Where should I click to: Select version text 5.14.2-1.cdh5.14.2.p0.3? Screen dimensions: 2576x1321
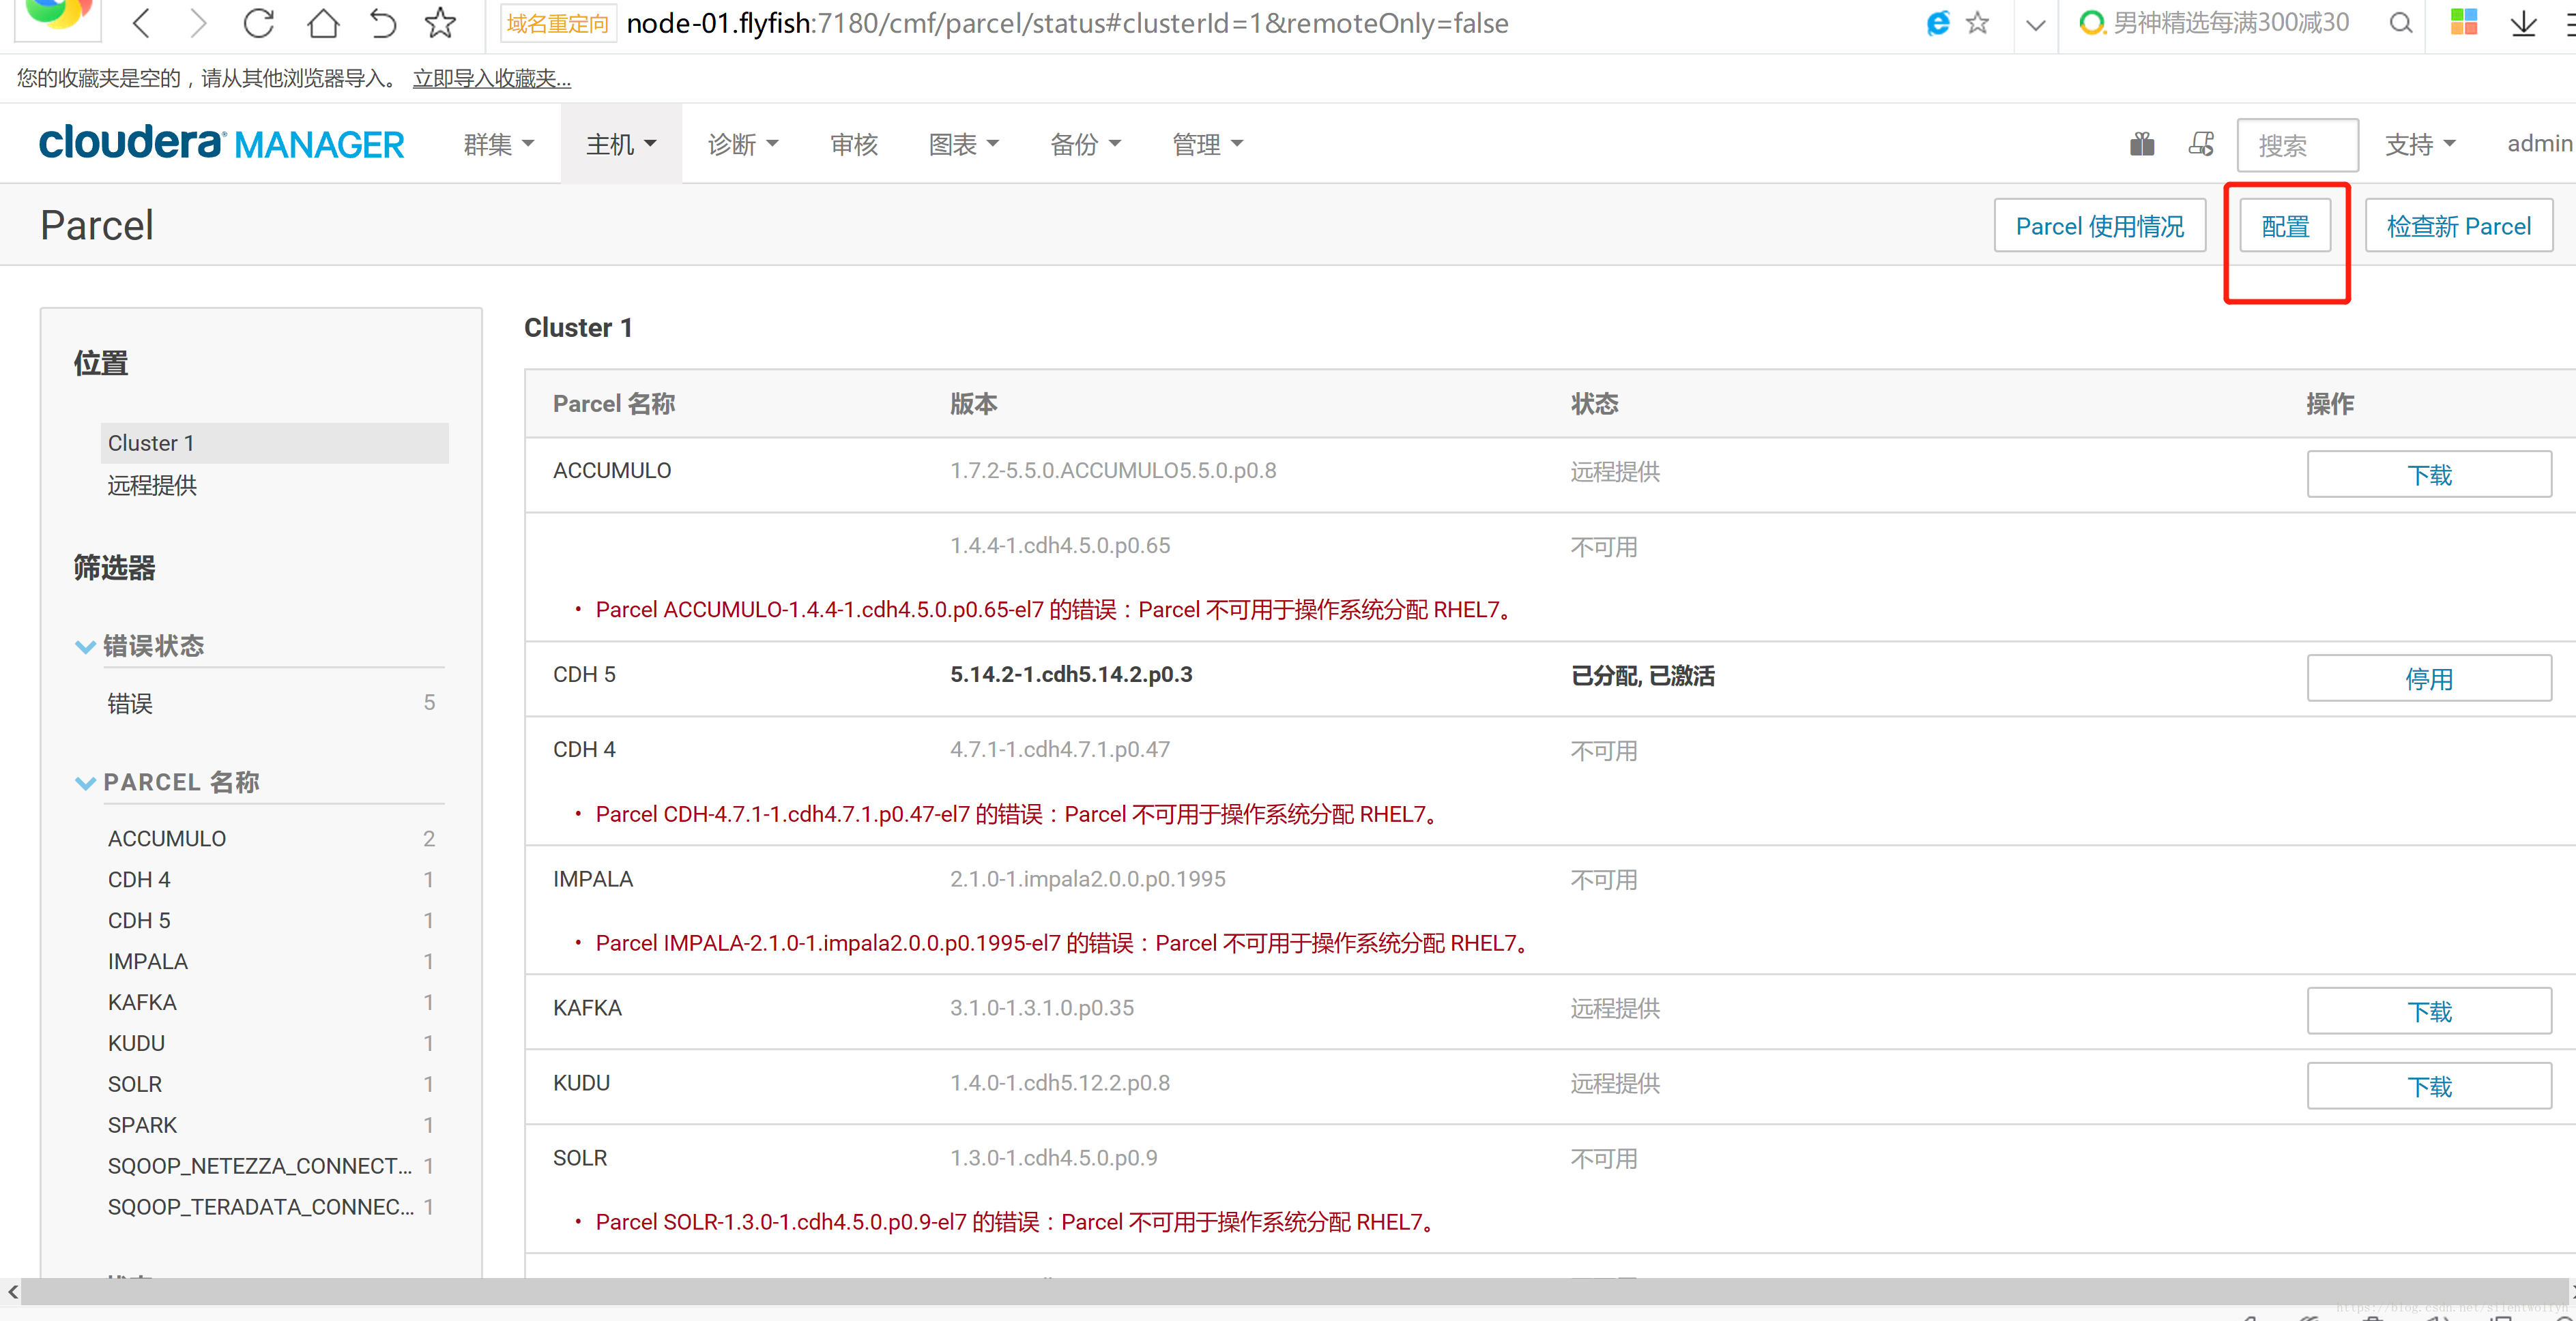[x=1071, y=674]
